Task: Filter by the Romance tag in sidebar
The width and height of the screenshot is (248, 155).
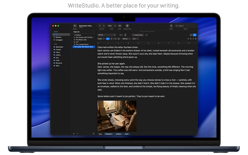Action: tap(59, 63)
